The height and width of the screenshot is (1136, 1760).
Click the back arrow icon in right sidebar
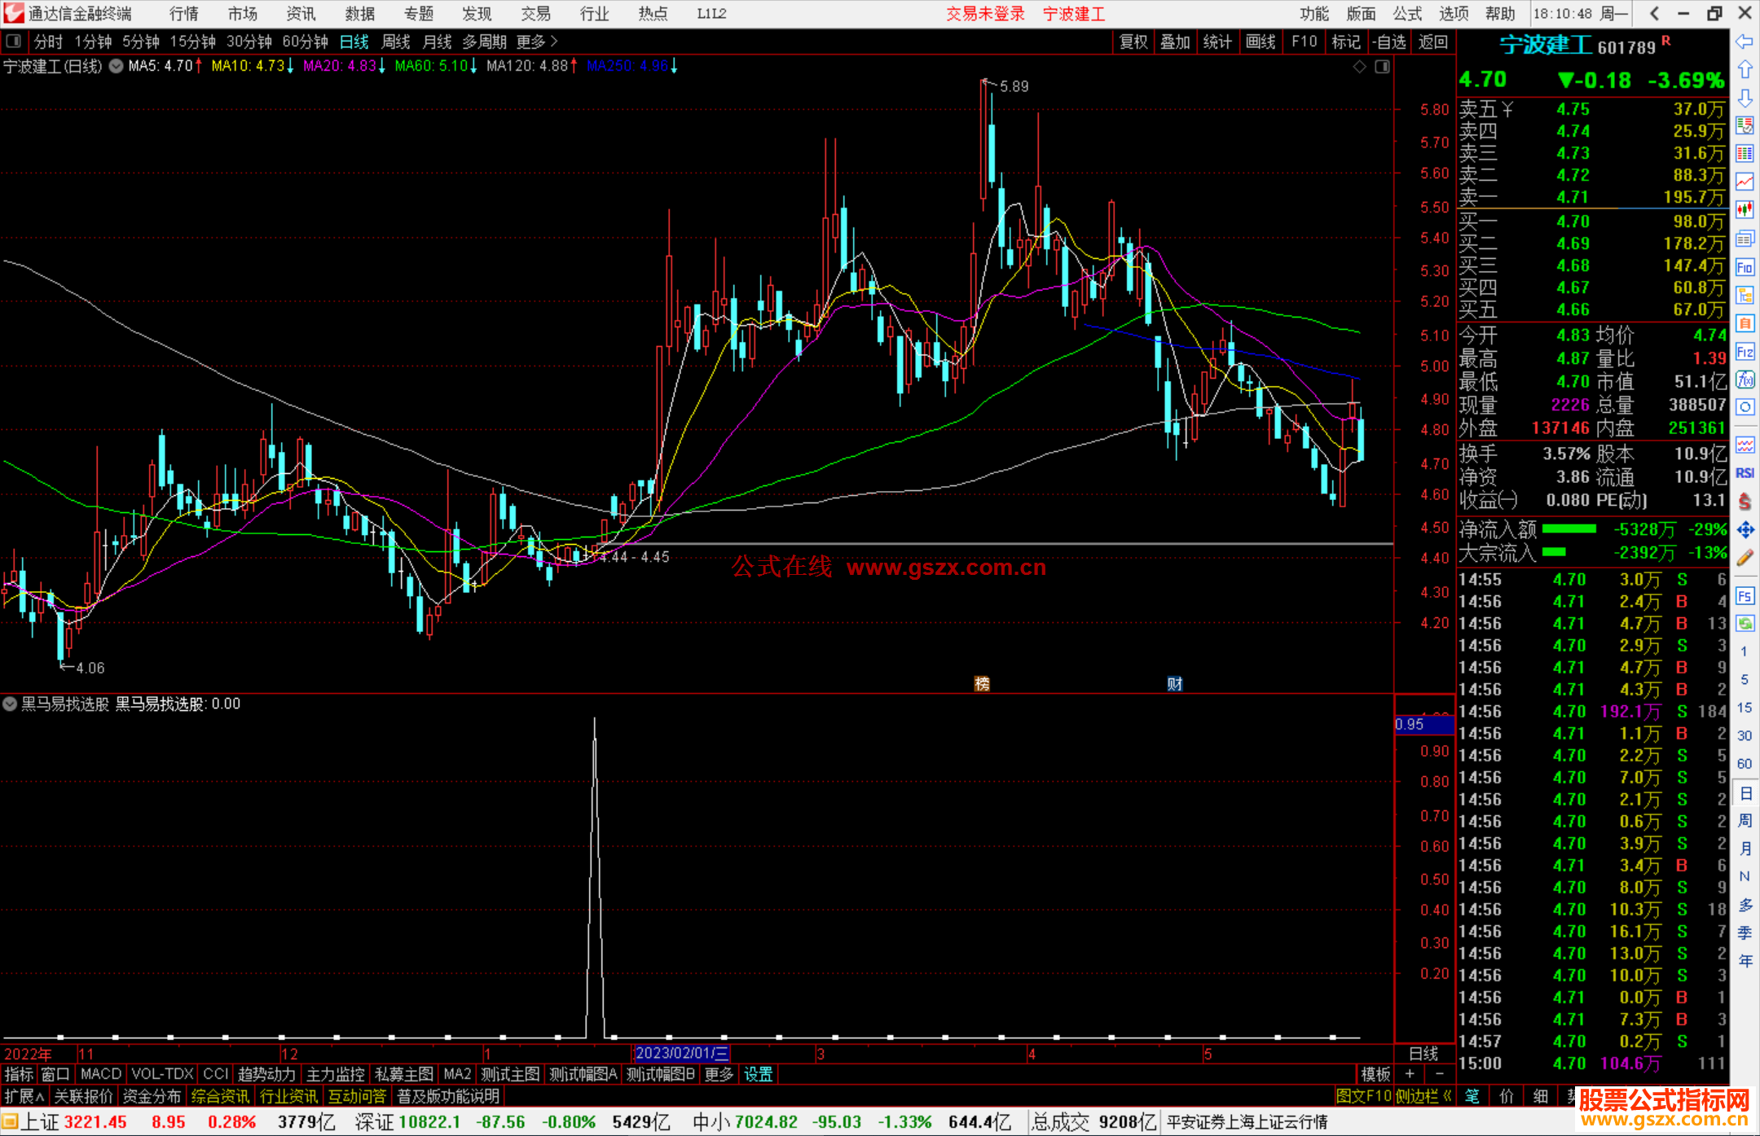(1745, 42)
